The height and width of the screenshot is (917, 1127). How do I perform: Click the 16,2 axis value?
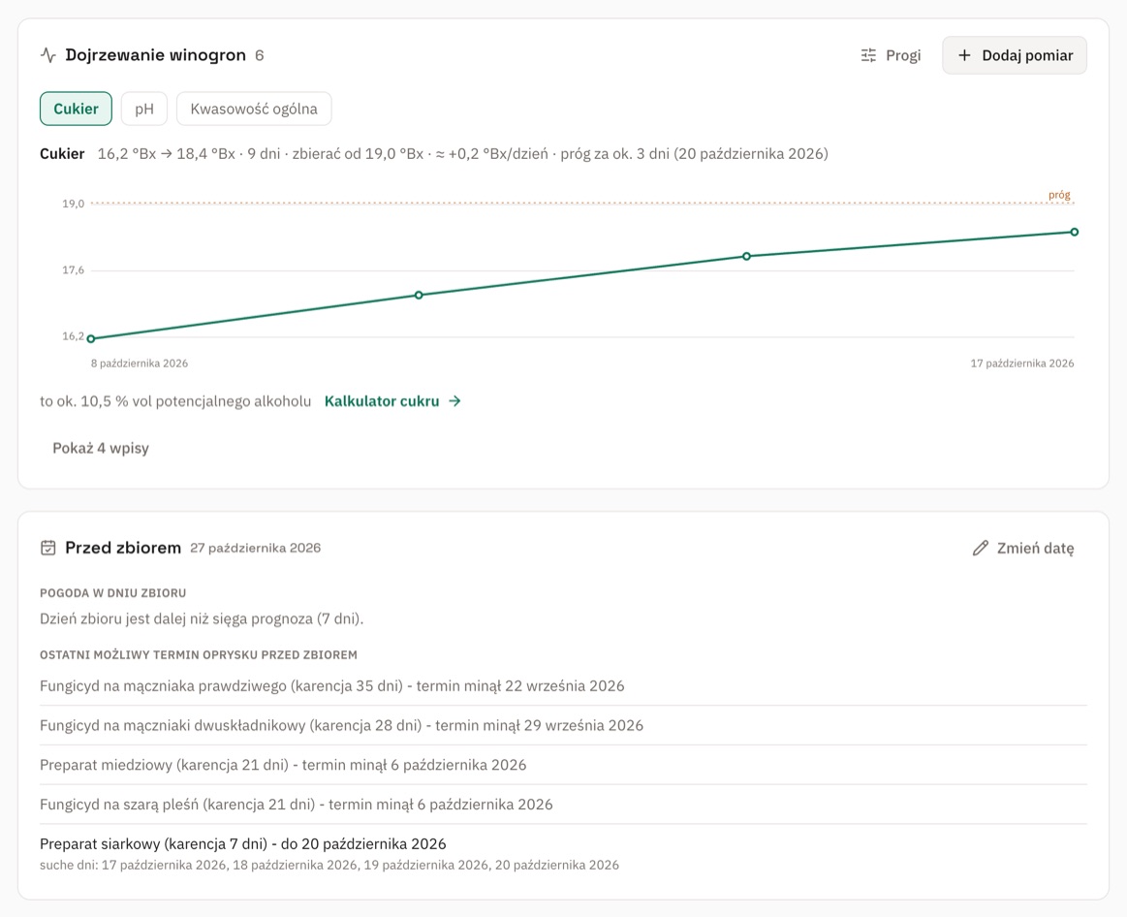pyautogui.click(x=74, y=336)
